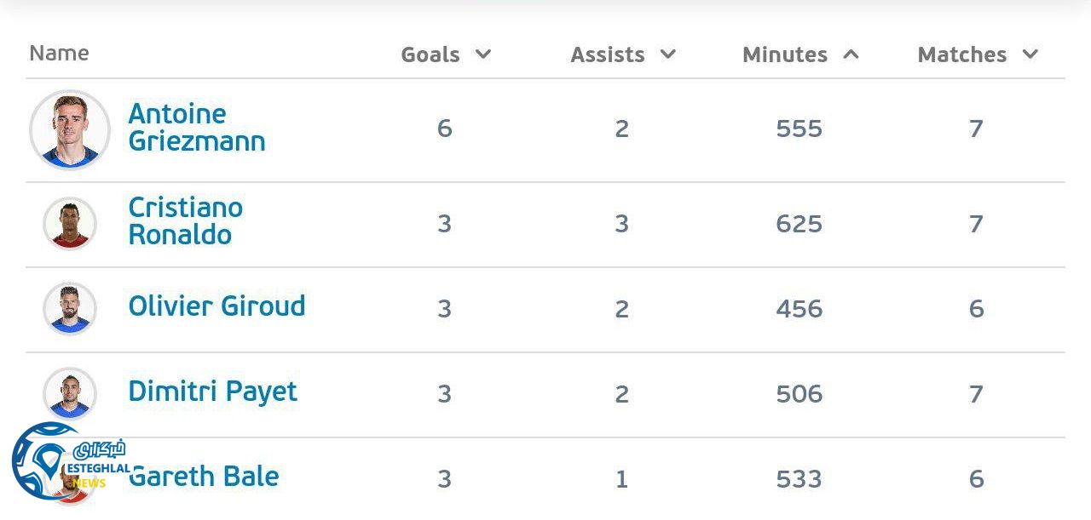
Task: Click Griezmann's goals value 6
Action: pyautogui.click(x=444, y=129)
